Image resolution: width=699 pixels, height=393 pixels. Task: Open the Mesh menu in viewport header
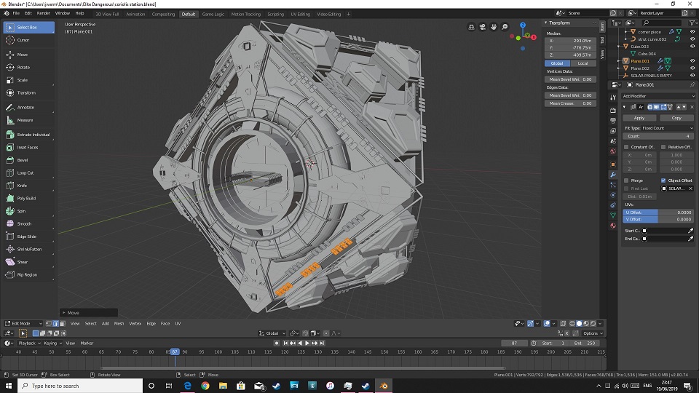[119, 323]
